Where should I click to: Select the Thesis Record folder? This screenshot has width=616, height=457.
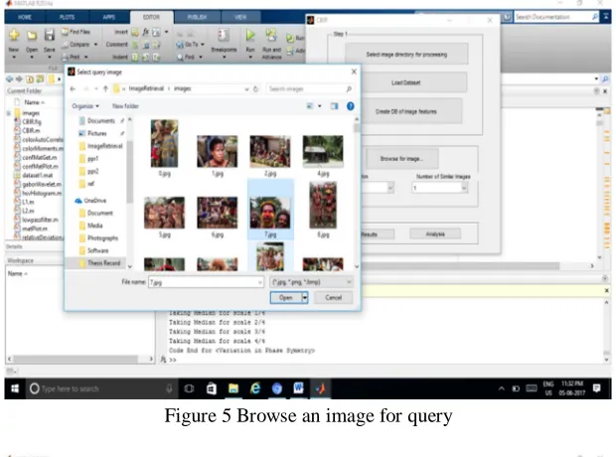tap(103, 263)
